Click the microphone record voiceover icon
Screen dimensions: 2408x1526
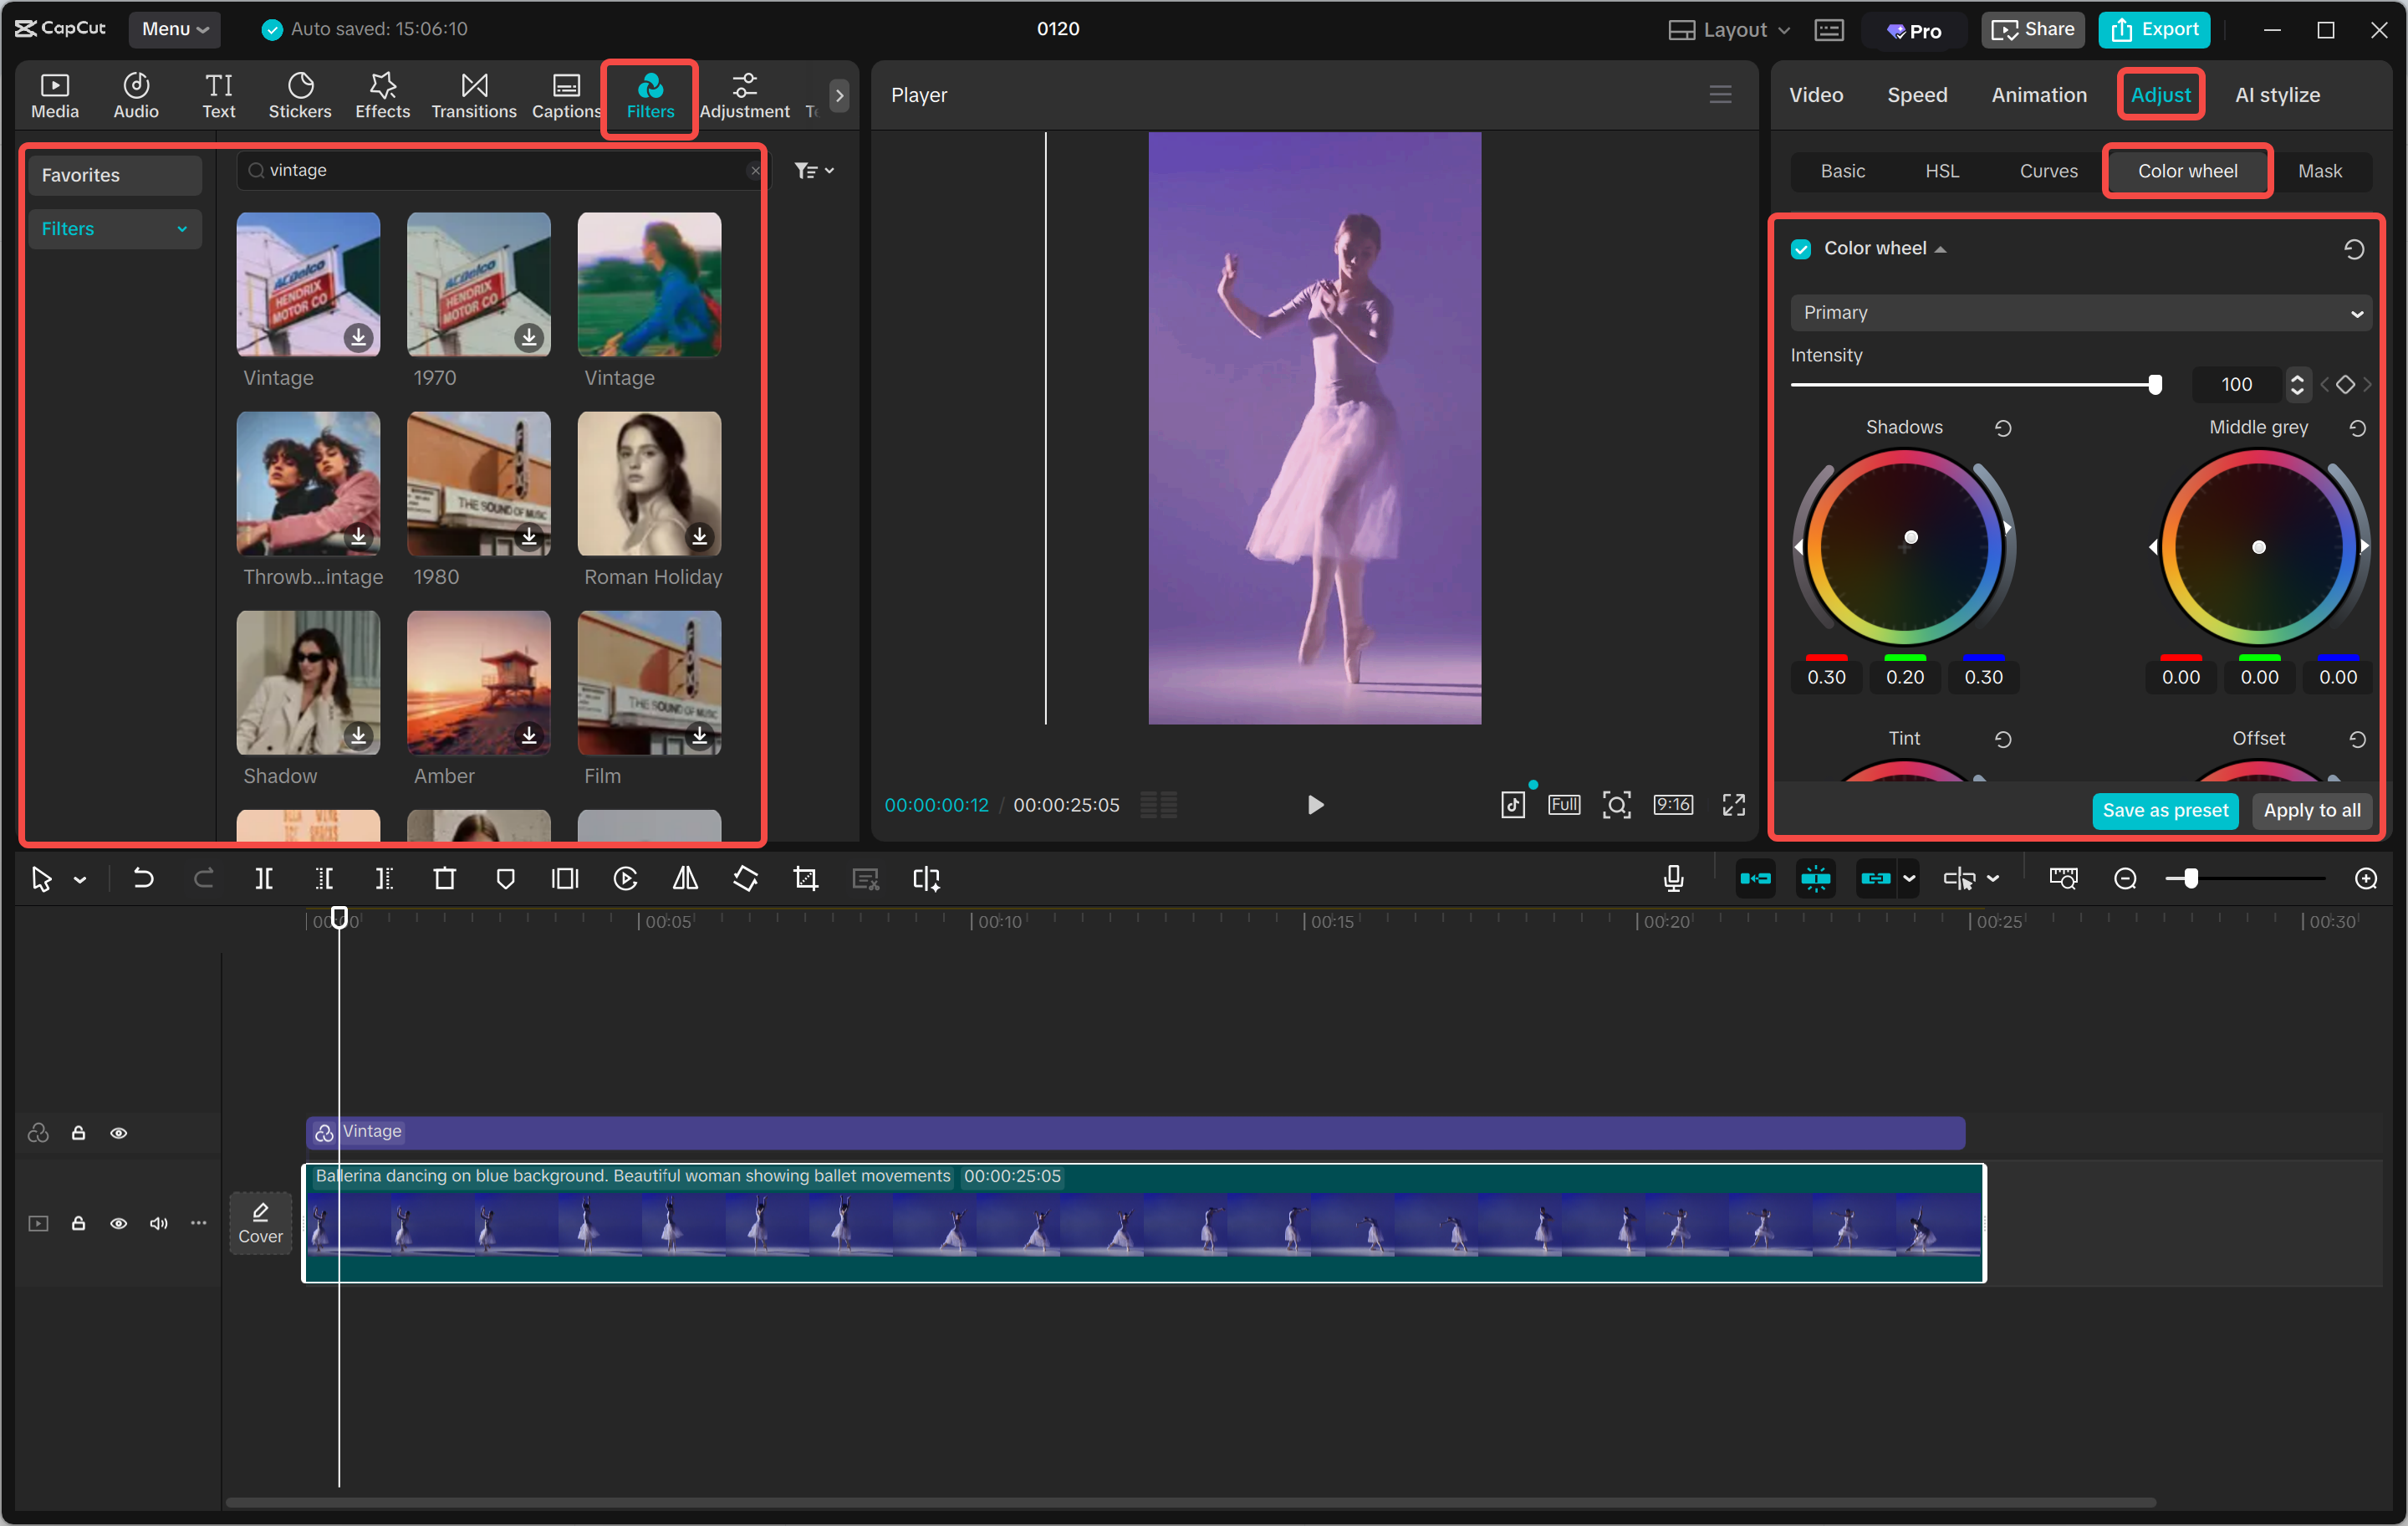click(x=1673, y=878)
